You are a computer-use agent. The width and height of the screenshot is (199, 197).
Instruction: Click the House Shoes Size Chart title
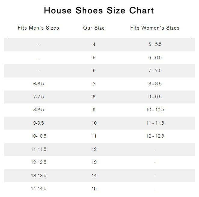click(x=99, y=11)
